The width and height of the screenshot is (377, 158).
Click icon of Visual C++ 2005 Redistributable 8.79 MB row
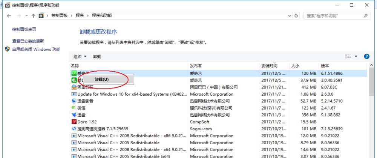(x=74, y=143)
